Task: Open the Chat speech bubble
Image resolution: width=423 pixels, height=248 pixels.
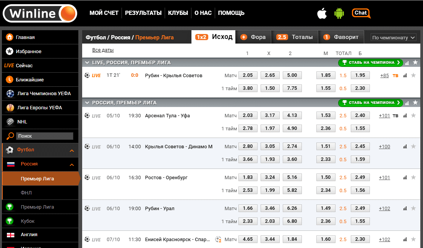Action: (x=361, y=13)
